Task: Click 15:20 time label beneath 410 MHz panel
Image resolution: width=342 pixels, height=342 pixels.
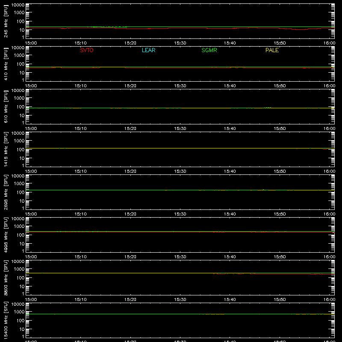Action: [x=130, y=86]
